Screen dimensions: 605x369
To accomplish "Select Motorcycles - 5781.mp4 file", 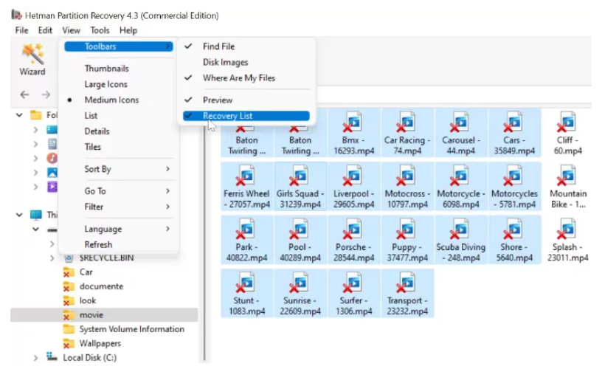I will [x=514, y=187].
